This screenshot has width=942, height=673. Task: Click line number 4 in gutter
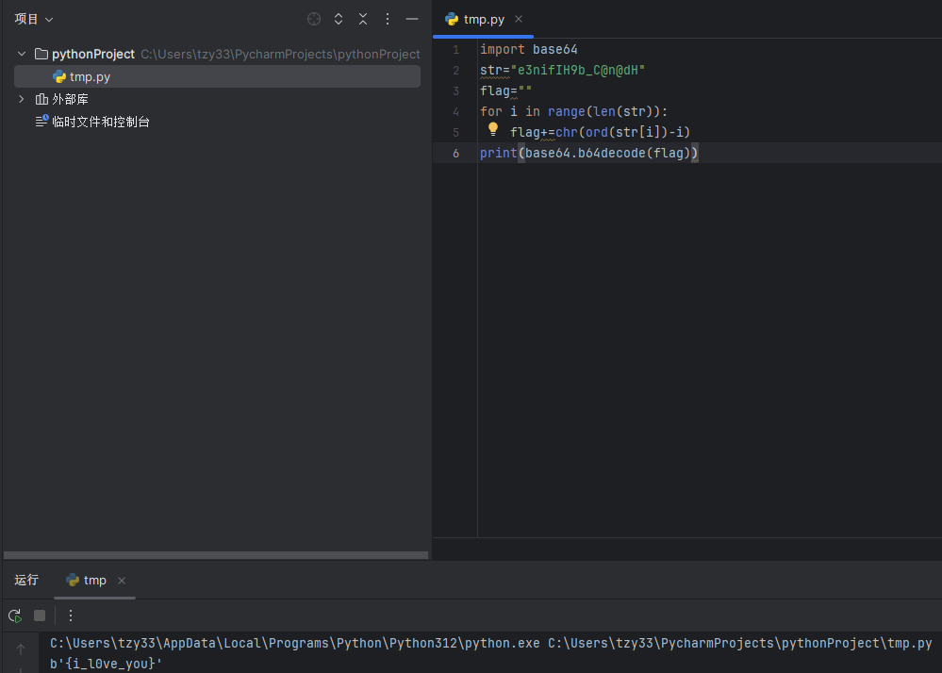click(456, 111)
